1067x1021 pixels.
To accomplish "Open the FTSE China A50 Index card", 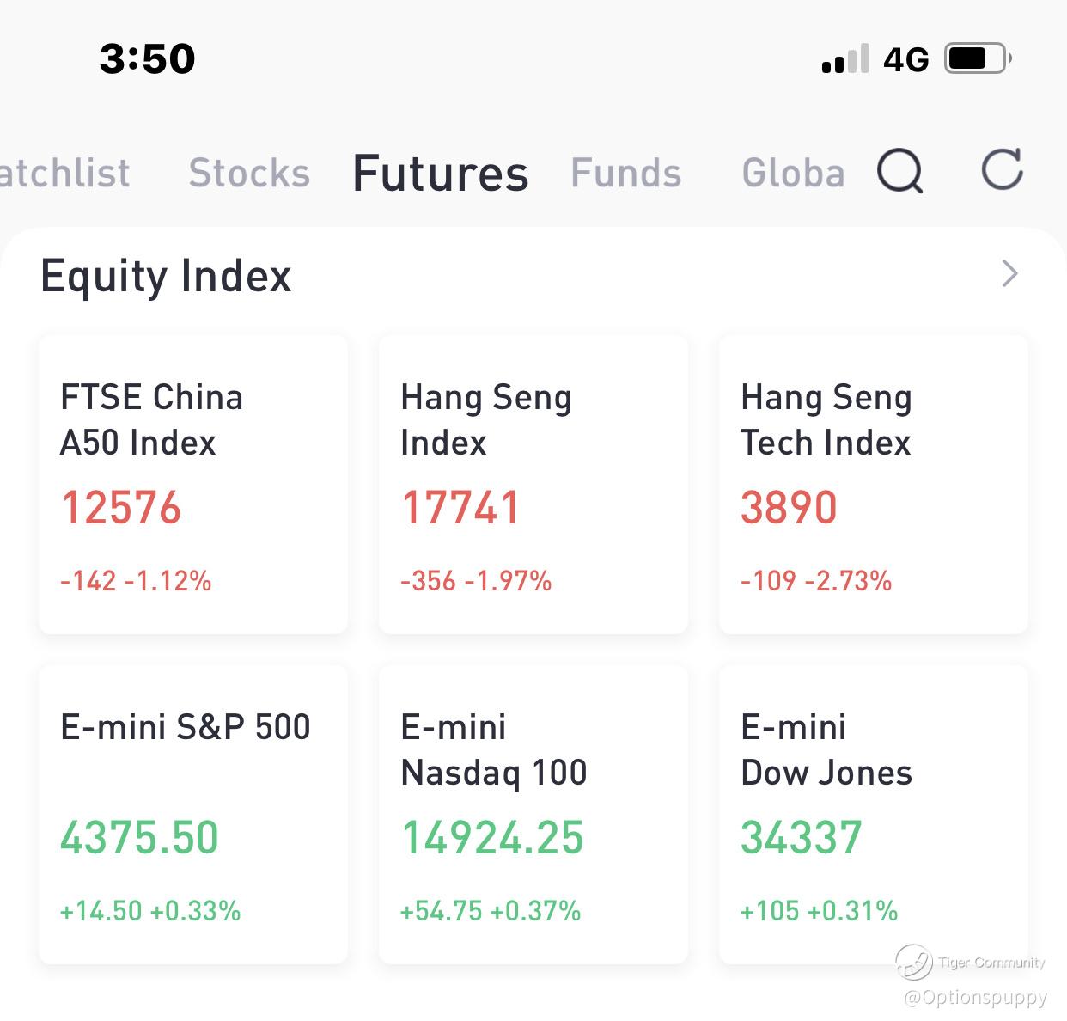I will pyautogui.click(x=193, y=485).
